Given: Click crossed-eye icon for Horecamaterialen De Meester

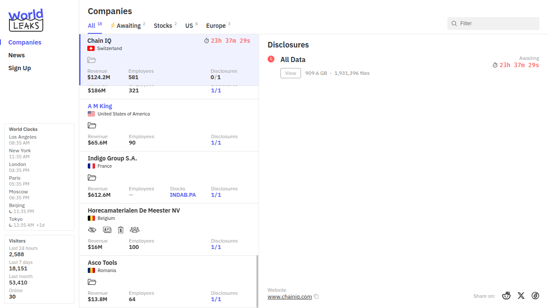Looking at the screenshot, I should coord(92,230).
